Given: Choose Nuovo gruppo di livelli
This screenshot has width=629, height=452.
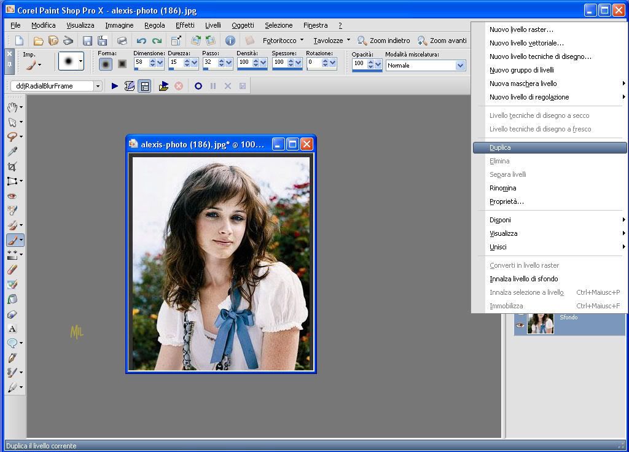Looking at the screenshot, I should click(550, 70).
